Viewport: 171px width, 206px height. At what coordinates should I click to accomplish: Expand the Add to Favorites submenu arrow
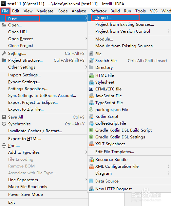86,152
